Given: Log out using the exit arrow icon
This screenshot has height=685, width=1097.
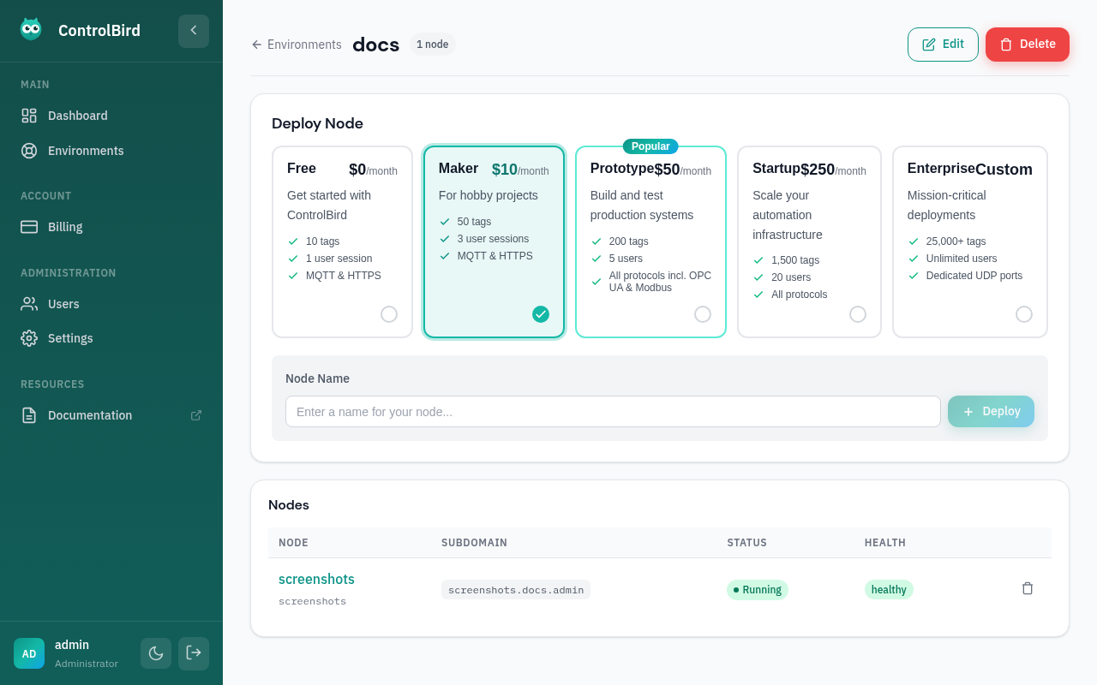Looking at the screenshot, I should click(x=194, y=653).
